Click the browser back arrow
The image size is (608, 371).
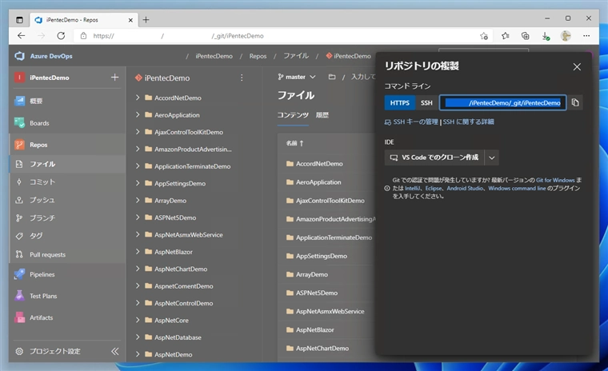point(22,36)
